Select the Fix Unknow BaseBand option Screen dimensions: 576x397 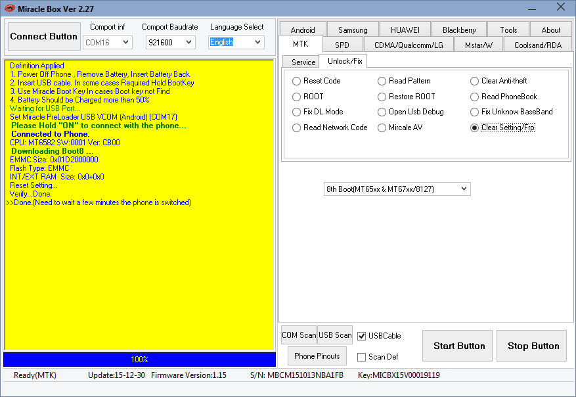(x=512, y=112)
